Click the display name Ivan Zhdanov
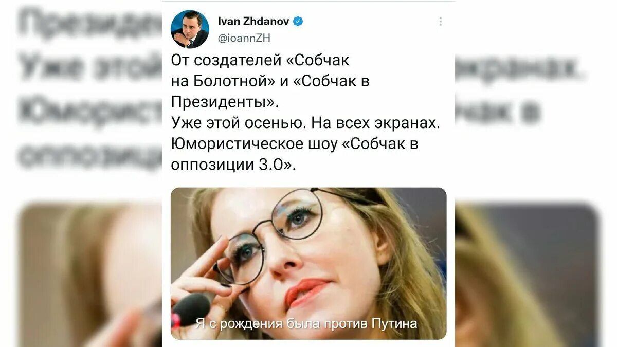The image size is (617, 347). pos(254,22)
